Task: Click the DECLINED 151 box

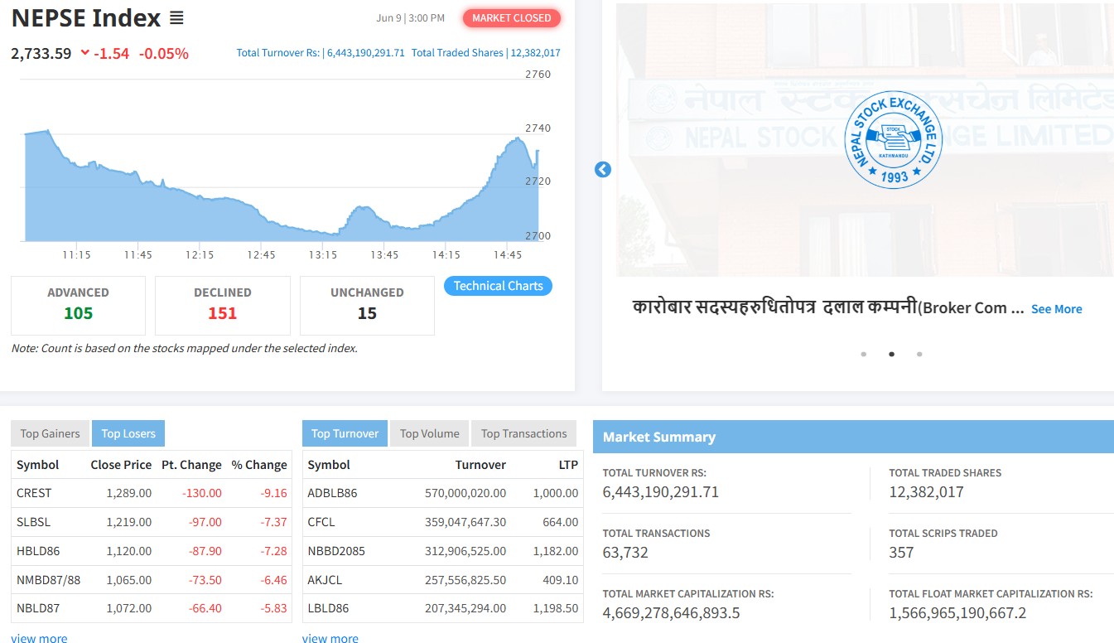Action: click(x=222, y=305)
